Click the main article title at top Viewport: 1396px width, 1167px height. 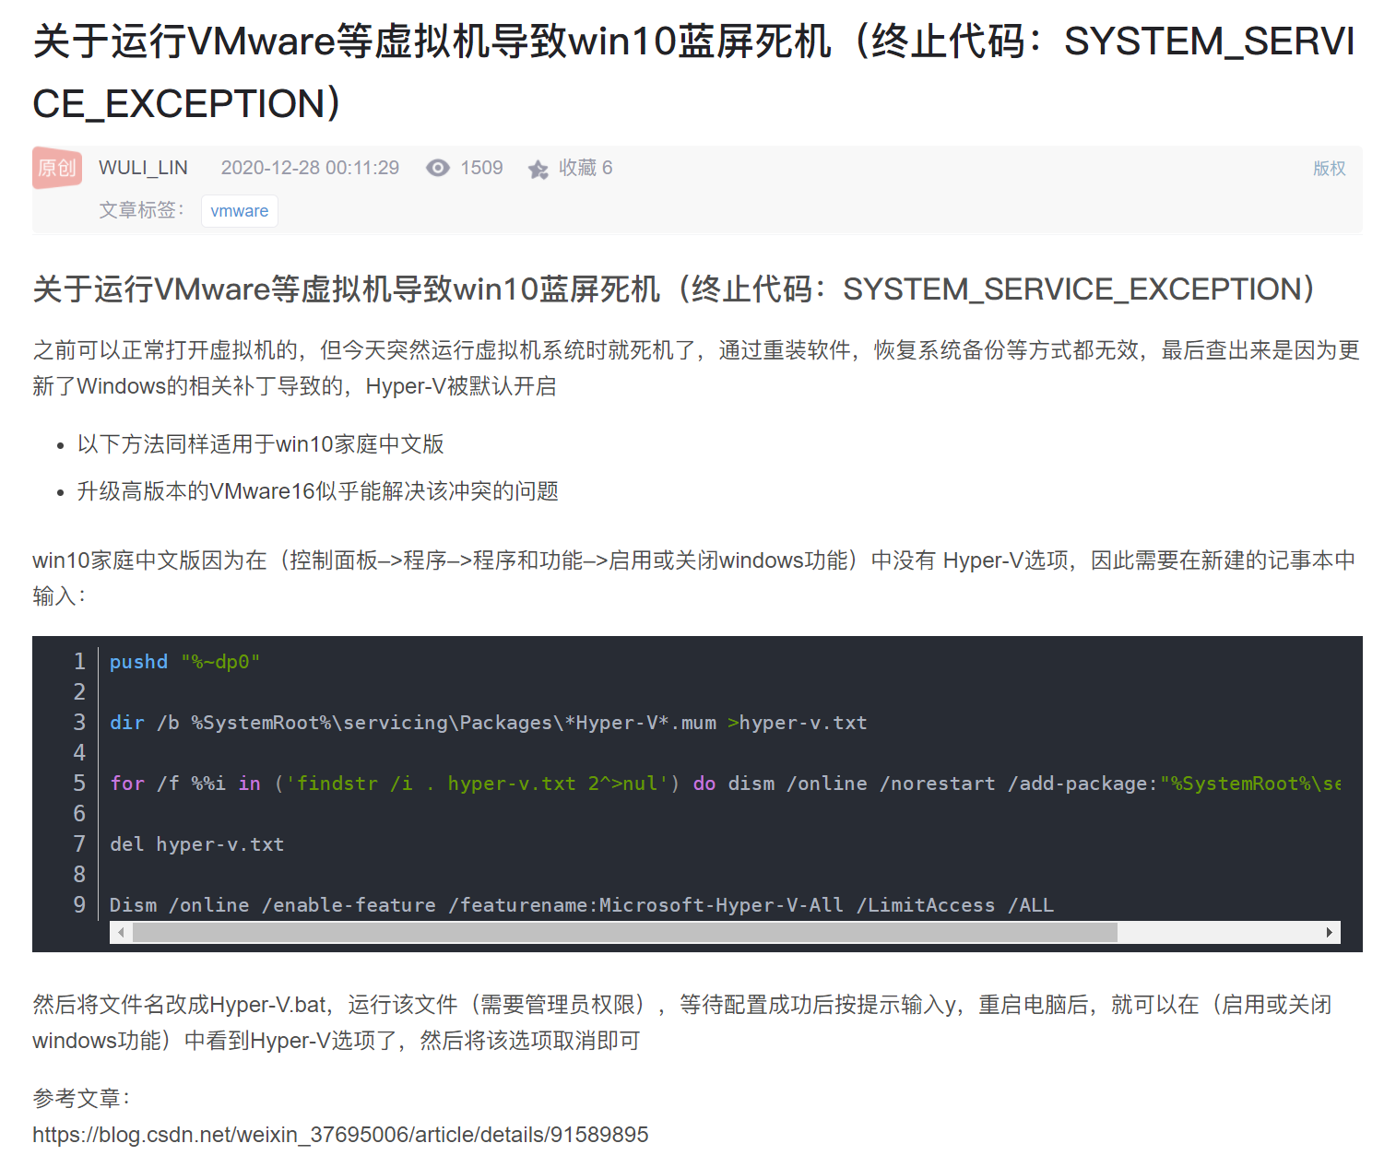tap(693, 73)
